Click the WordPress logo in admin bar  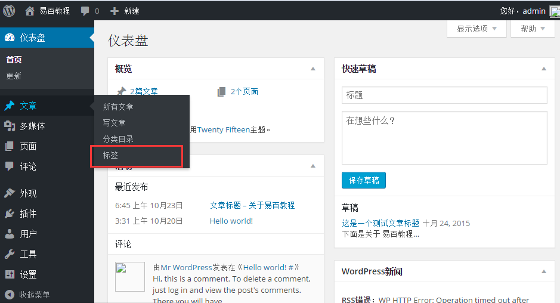click(9, 10)
